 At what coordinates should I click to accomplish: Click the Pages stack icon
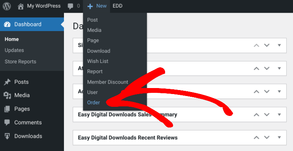(7, 109)
